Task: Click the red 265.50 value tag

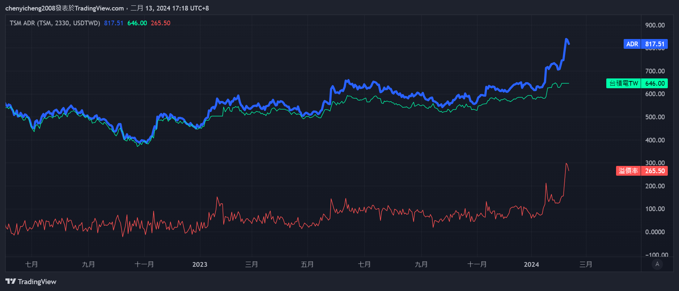Action: click(x=654, y=171)
